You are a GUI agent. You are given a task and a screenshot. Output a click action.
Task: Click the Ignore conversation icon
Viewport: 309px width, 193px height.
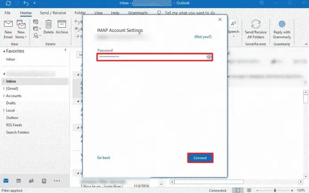click(36, 22)
